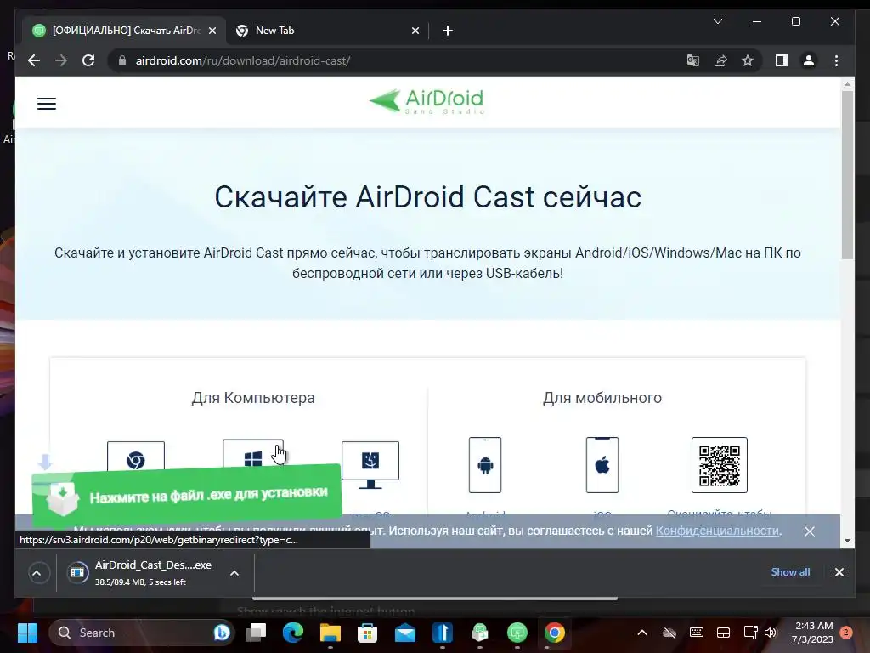Open Google Translate page icon
The image size is (870, 653).
[x=693, y=60]
